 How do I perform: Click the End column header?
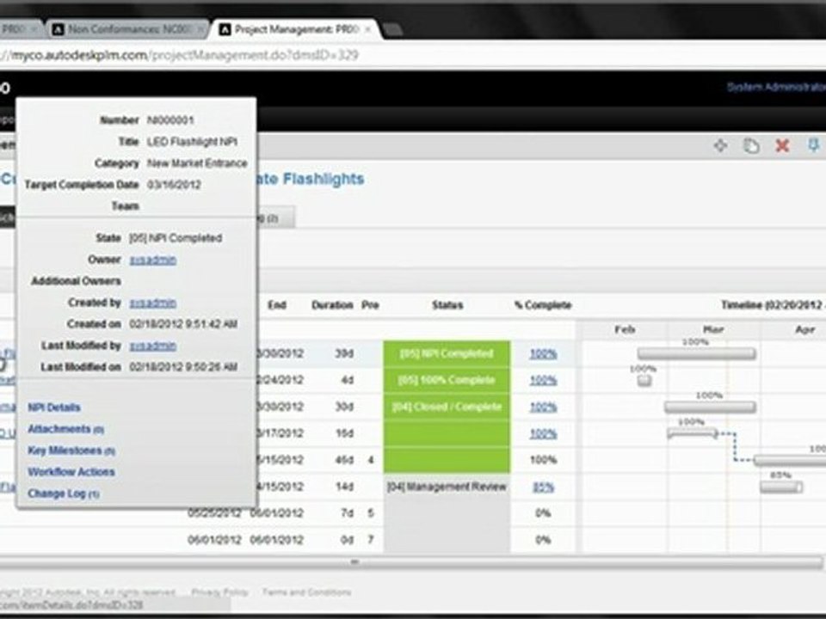point(276,304)
